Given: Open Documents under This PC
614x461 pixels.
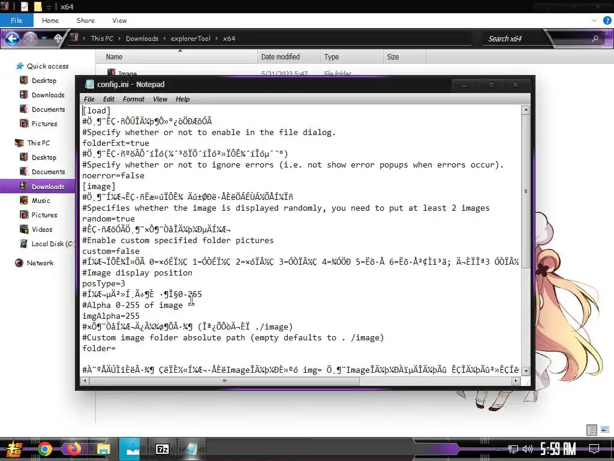Looking at the screenshot, I should click(43, 172).
